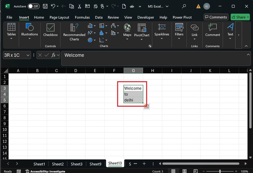Click the Quick Analysis icon below selection
This screenshot has height=173, width=253.
(147, 107)
